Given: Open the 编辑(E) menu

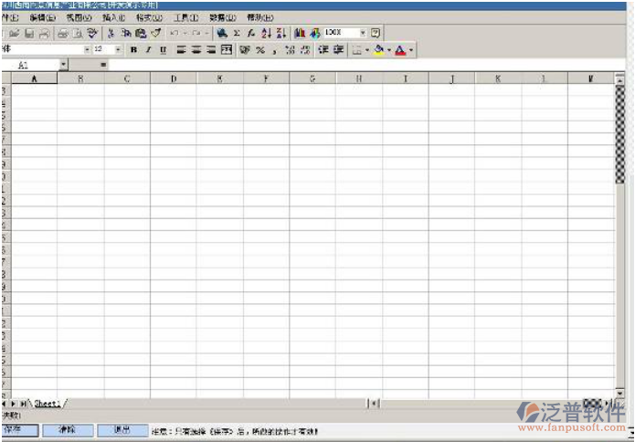Looking at the screenshot, I should pos(43,18).
